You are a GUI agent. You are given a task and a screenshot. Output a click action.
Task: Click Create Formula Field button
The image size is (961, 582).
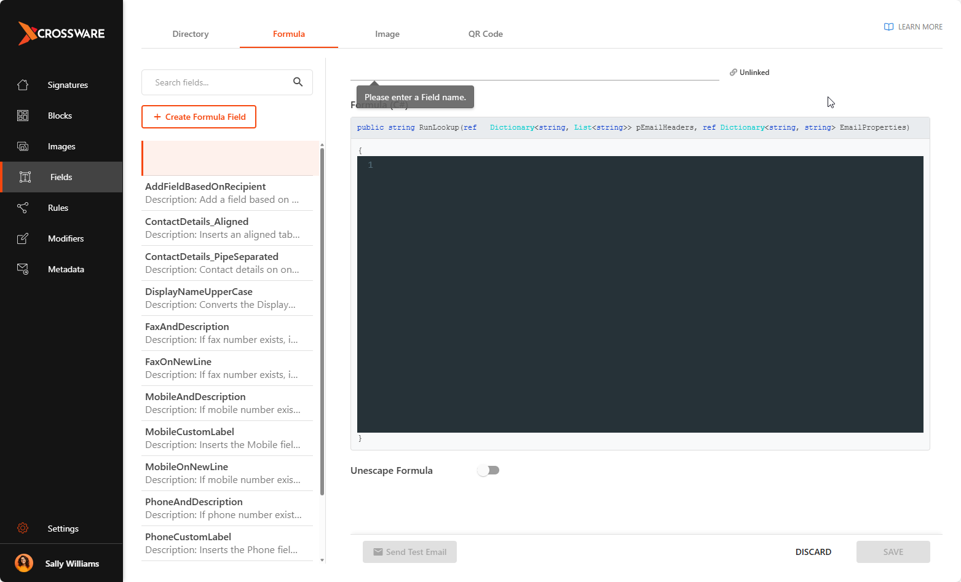point(199,117)
